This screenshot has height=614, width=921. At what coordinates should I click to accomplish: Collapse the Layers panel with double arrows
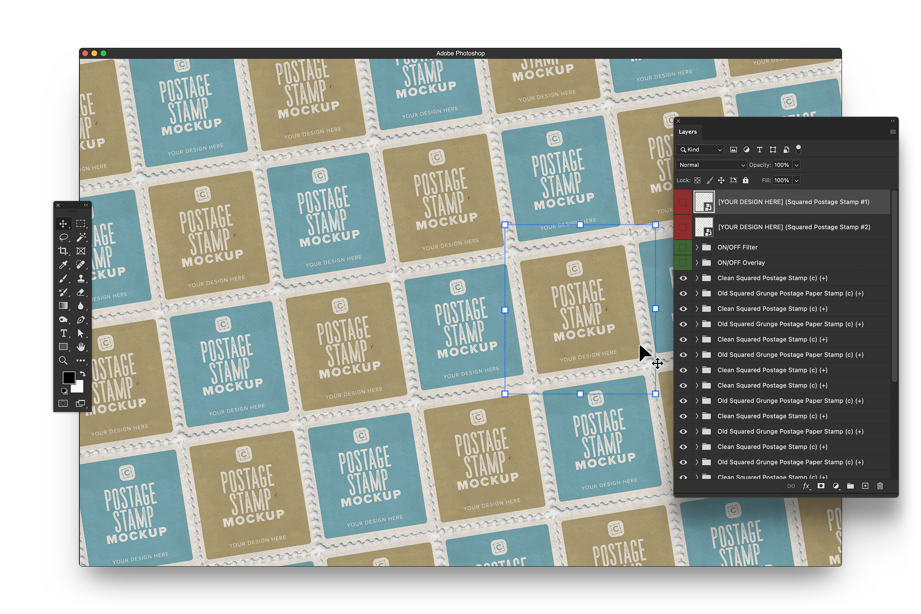coord(892,121)
